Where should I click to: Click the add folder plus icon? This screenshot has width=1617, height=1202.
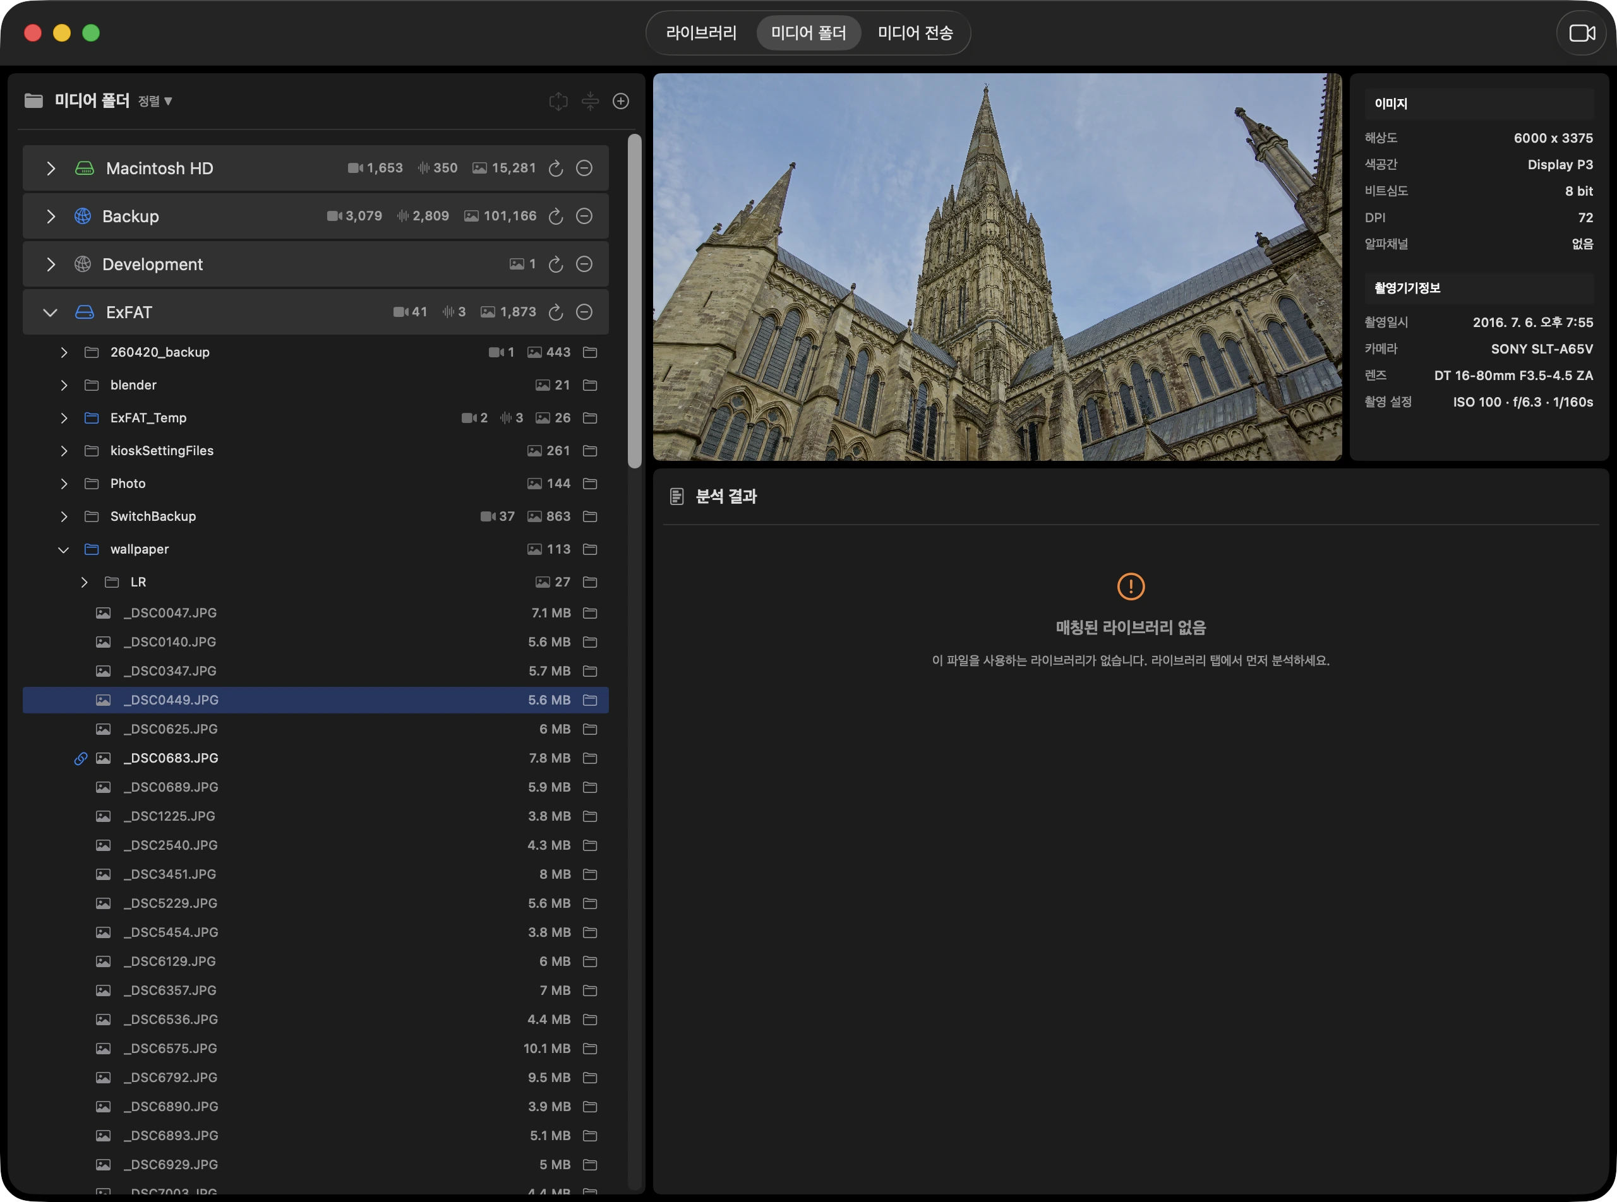[x=621, y=101]
